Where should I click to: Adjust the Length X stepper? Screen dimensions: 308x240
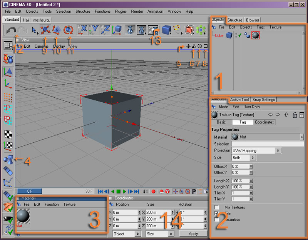coord(251,181)
